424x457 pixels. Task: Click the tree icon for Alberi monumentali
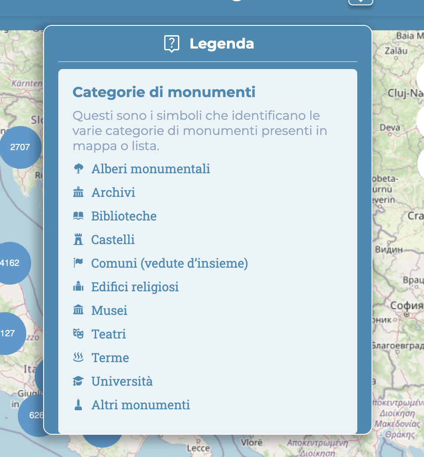pos(78,169)
